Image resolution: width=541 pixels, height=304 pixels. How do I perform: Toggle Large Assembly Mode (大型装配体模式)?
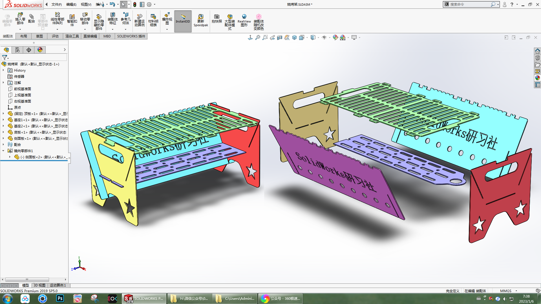pos(230,21)
